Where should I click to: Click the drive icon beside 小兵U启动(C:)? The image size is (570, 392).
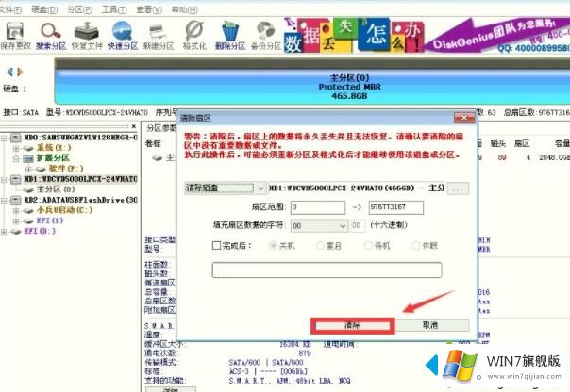28,210
